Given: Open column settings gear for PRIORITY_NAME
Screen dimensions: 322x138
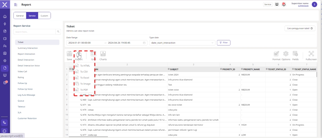Looking at the screenshot, I should 242,69.
